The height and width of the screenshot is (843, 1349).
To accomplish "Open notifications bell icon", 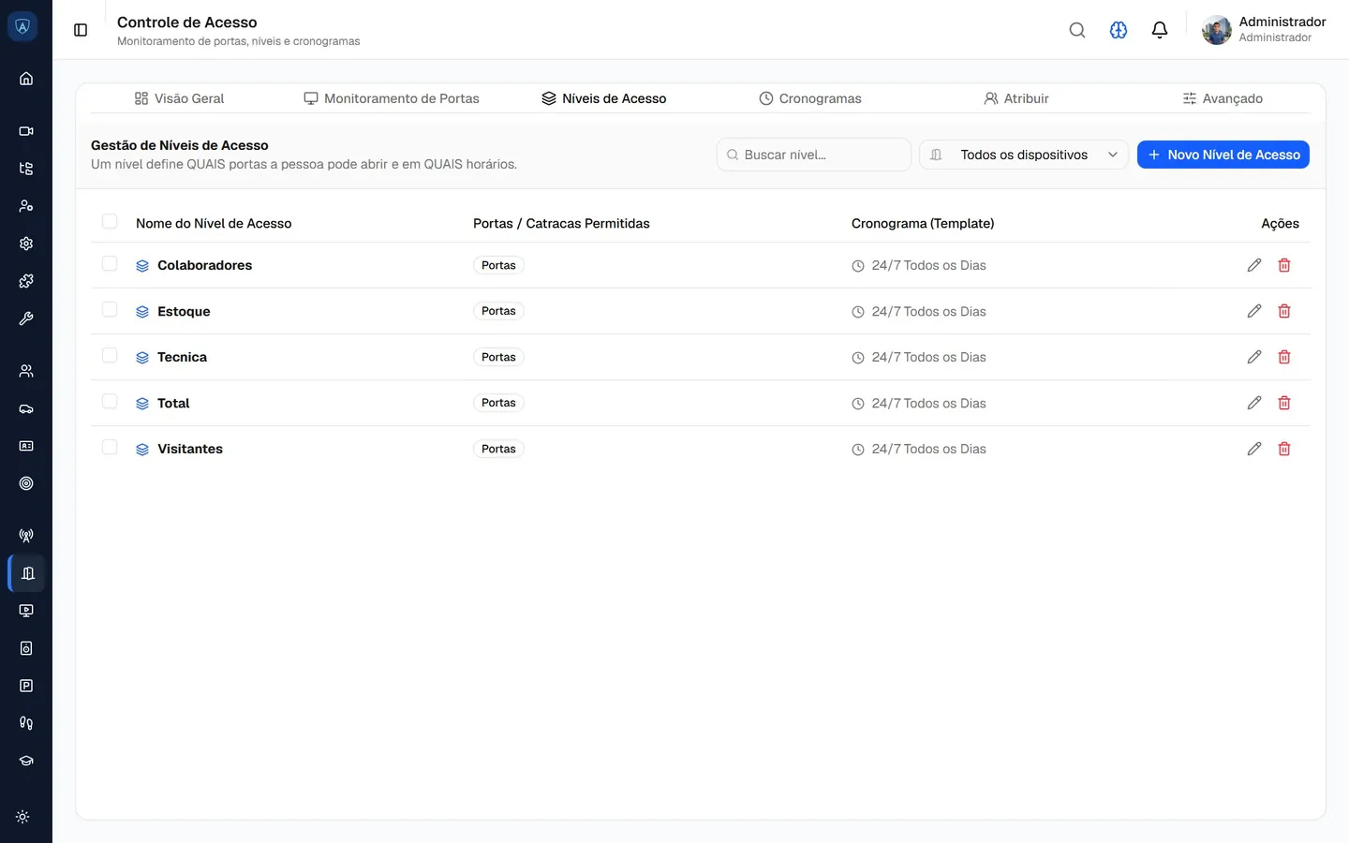I will click(1160, 30).
